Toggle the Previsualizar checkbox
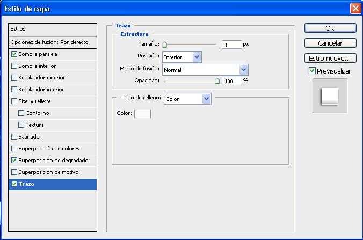 (312, 71)
